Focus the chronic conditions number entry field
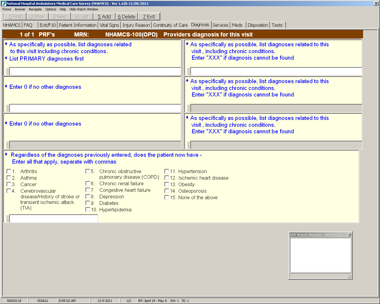This screenshot has width=380, height=304. click(54, 218)
